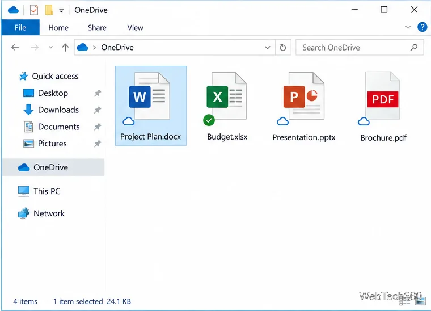The height and width of the screenshot is (311, 431).
Task: Click the OneDrive cloud icon in title bar
Action: [13, 10]
